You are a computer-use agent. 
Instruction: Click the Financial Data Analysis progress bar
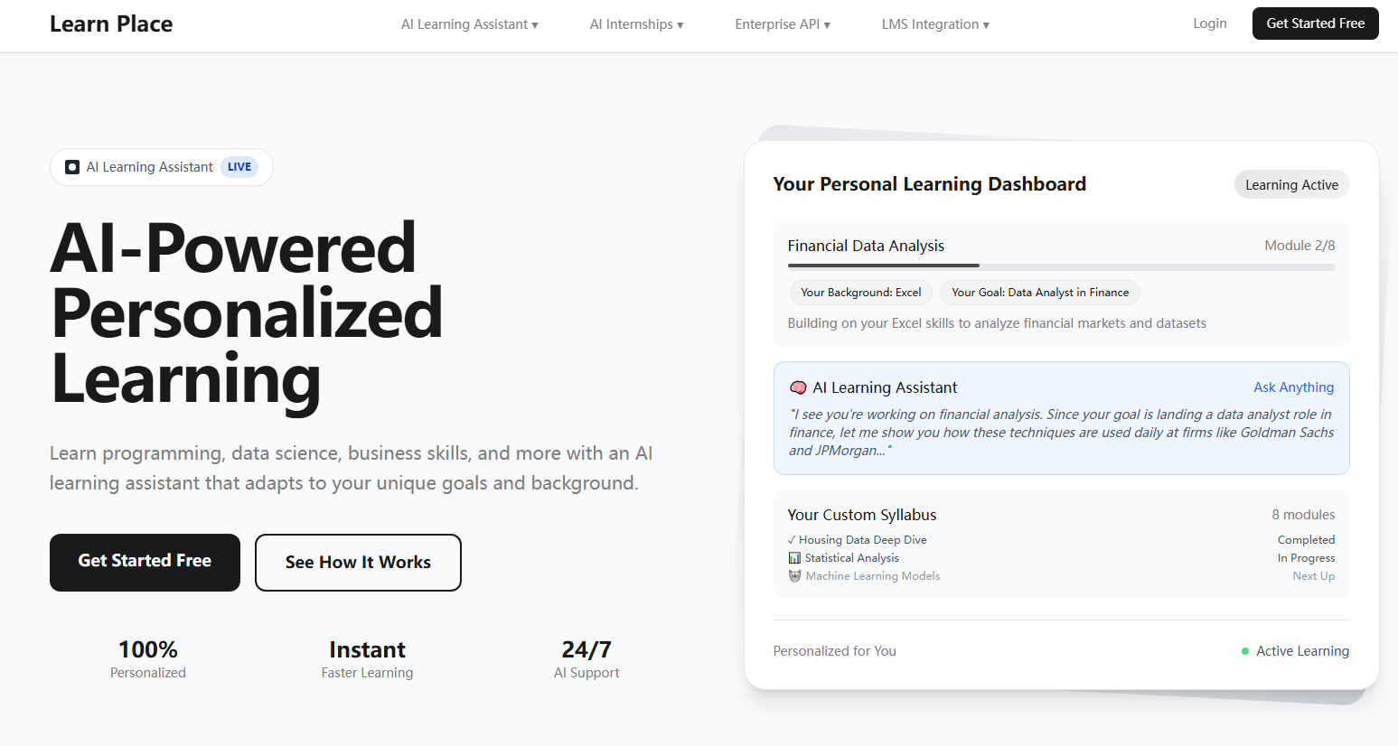point(1061,266)
